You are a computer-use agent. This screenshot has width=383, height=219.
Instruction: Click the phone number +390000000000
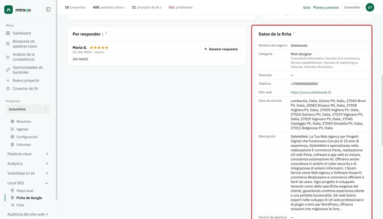pyautogui.click(x=304, y=84)
